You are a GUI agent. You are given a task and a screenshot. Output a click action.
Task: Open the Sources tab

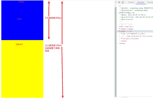[x=150, y=2]
